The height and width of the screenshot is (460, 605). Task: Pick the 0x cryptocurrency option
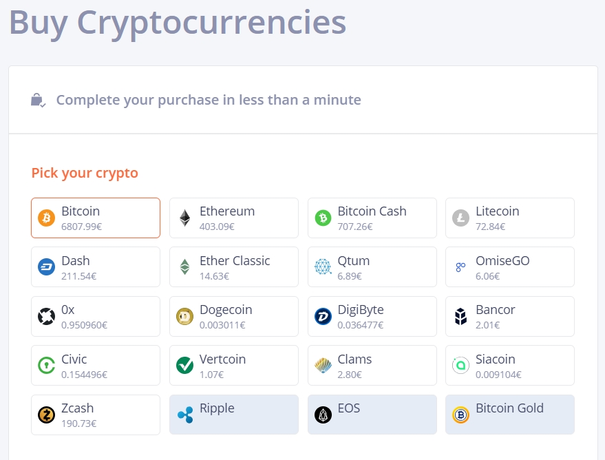[96, 317]
